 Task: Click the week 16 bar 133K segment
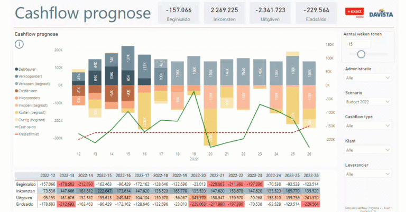click(x=144, y=66)
